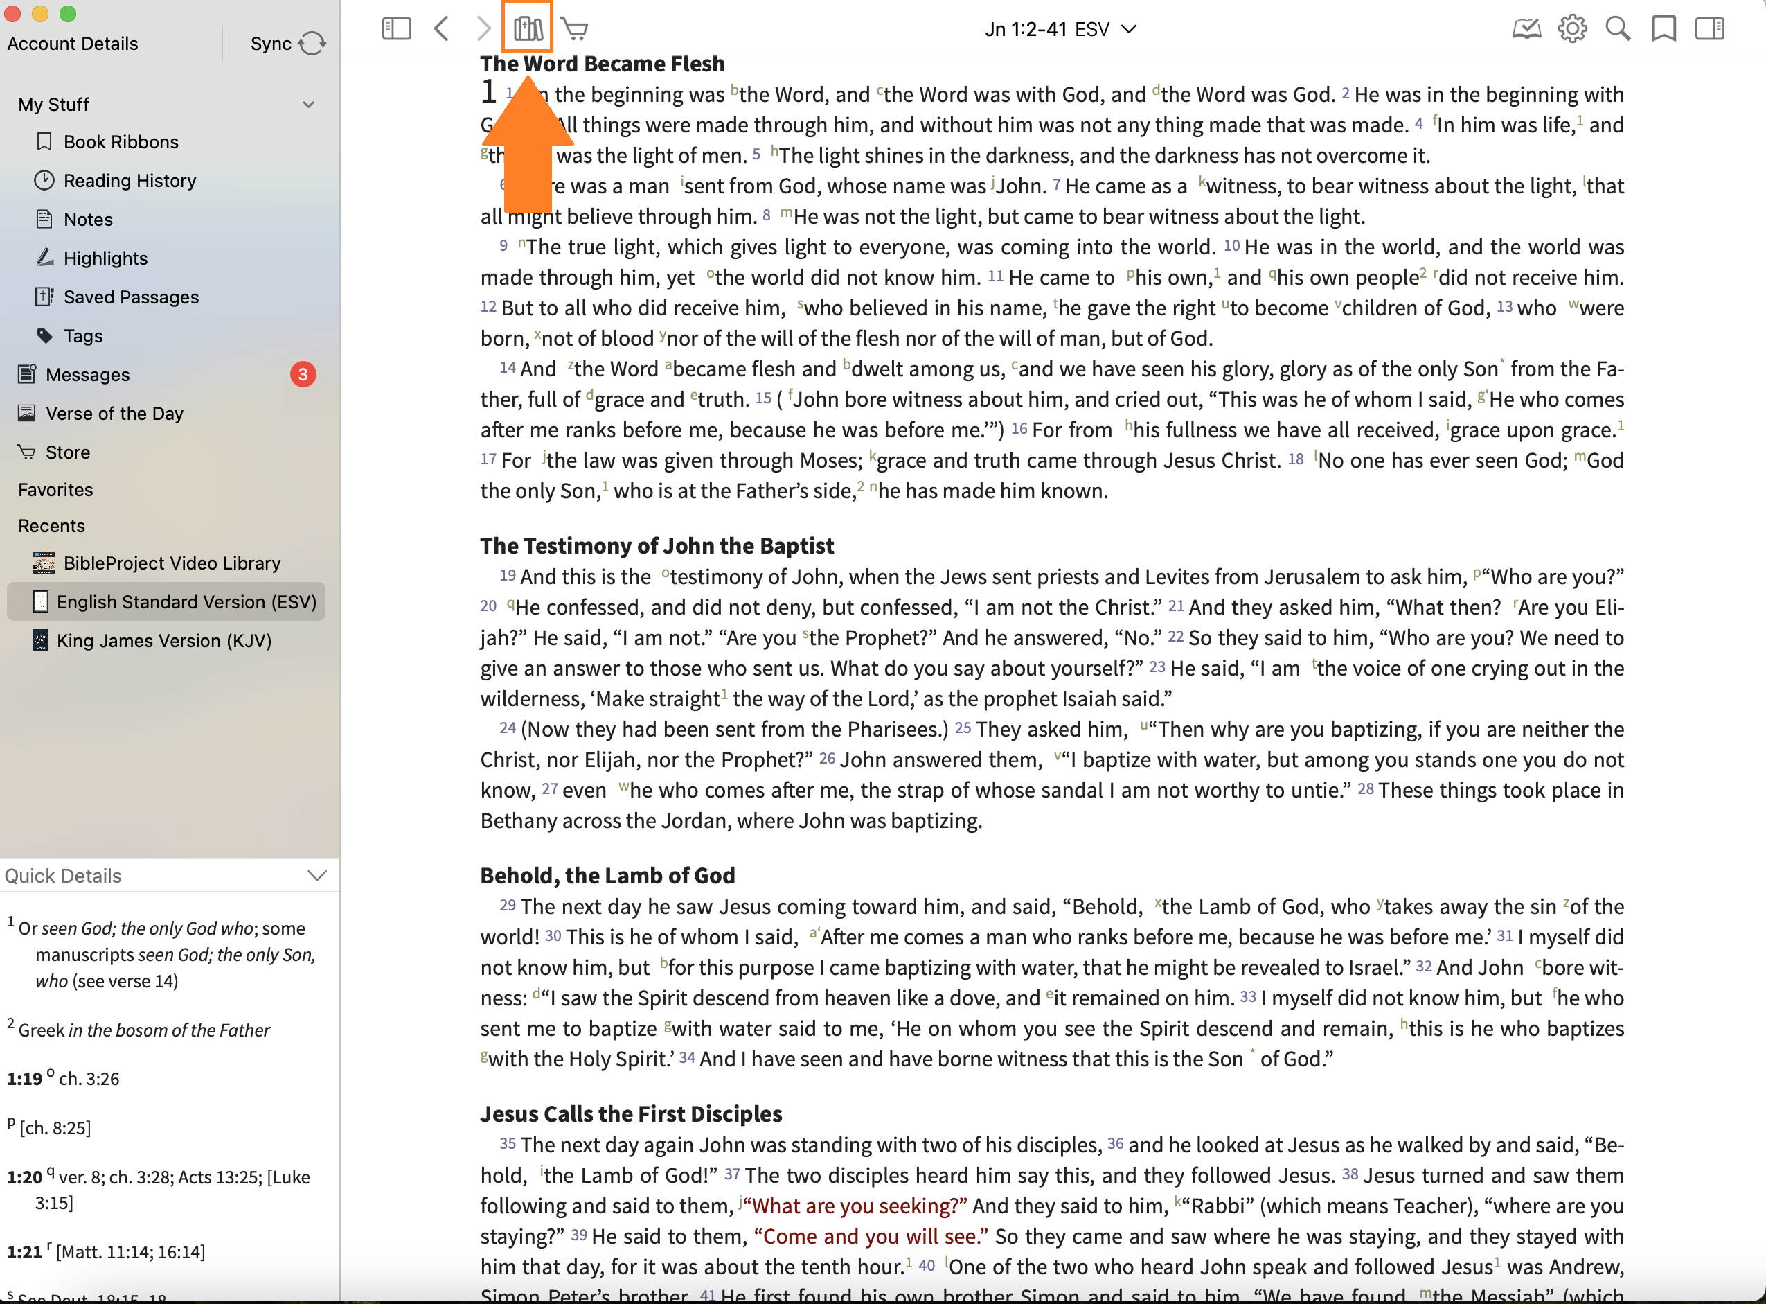Toggle the left sidebar panel icon

396,29
